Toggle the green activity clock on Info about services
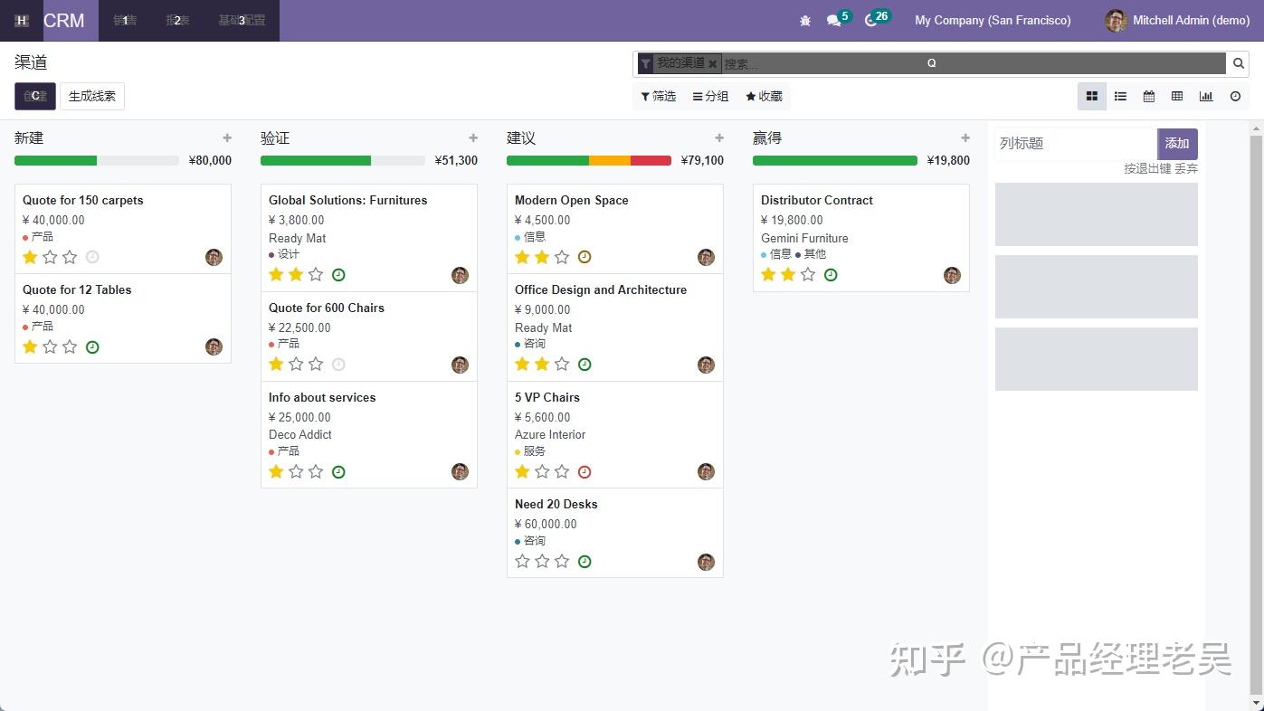The width and height of the screenshot is (1264, 711). point(339,471)
